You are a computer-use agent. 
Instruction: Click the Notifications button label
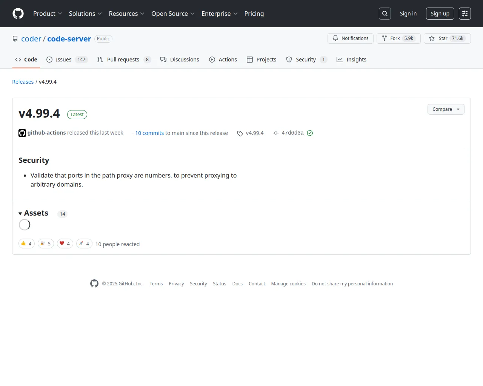tap(355, 38)
